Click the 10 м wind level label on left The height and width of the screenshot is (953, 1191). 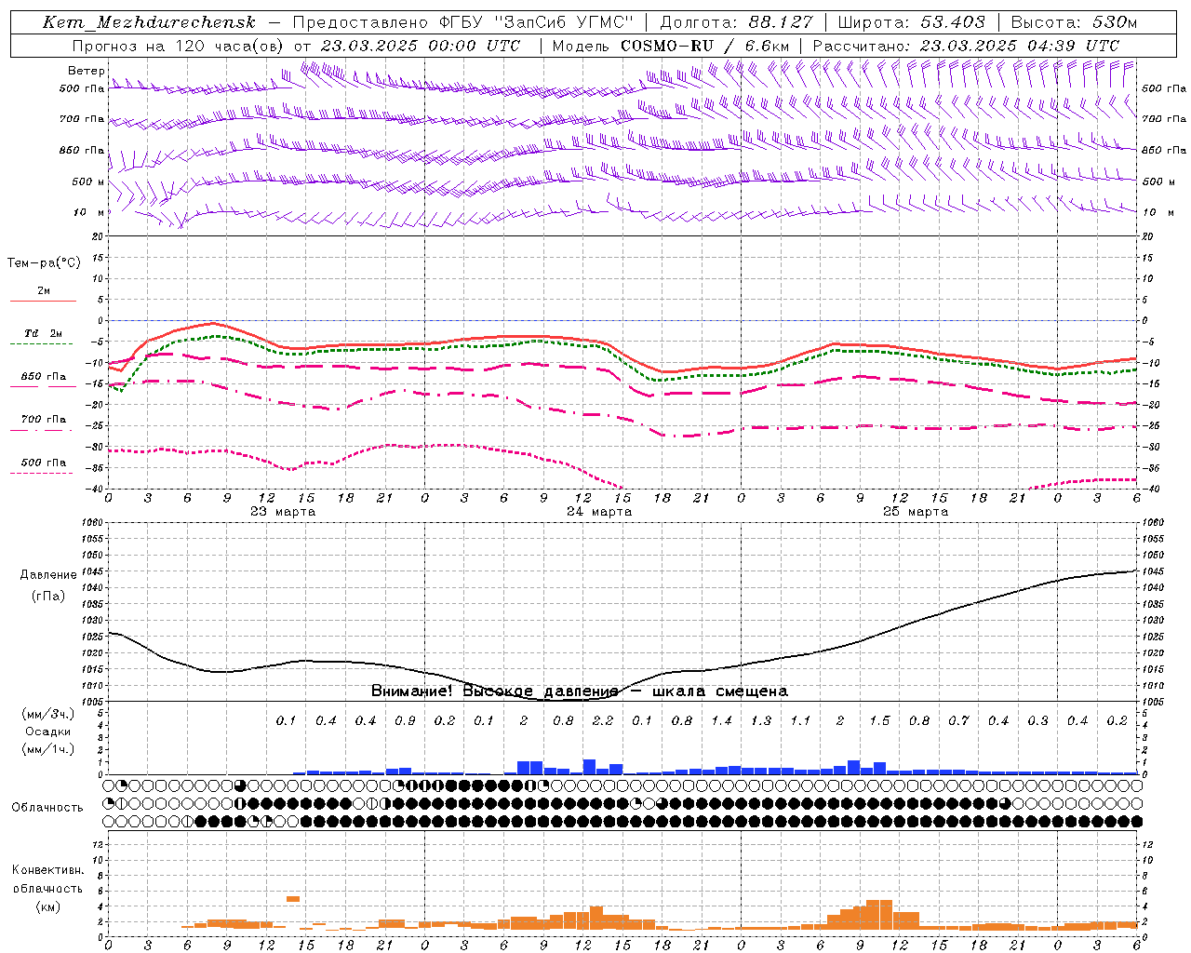coord(88,212)
